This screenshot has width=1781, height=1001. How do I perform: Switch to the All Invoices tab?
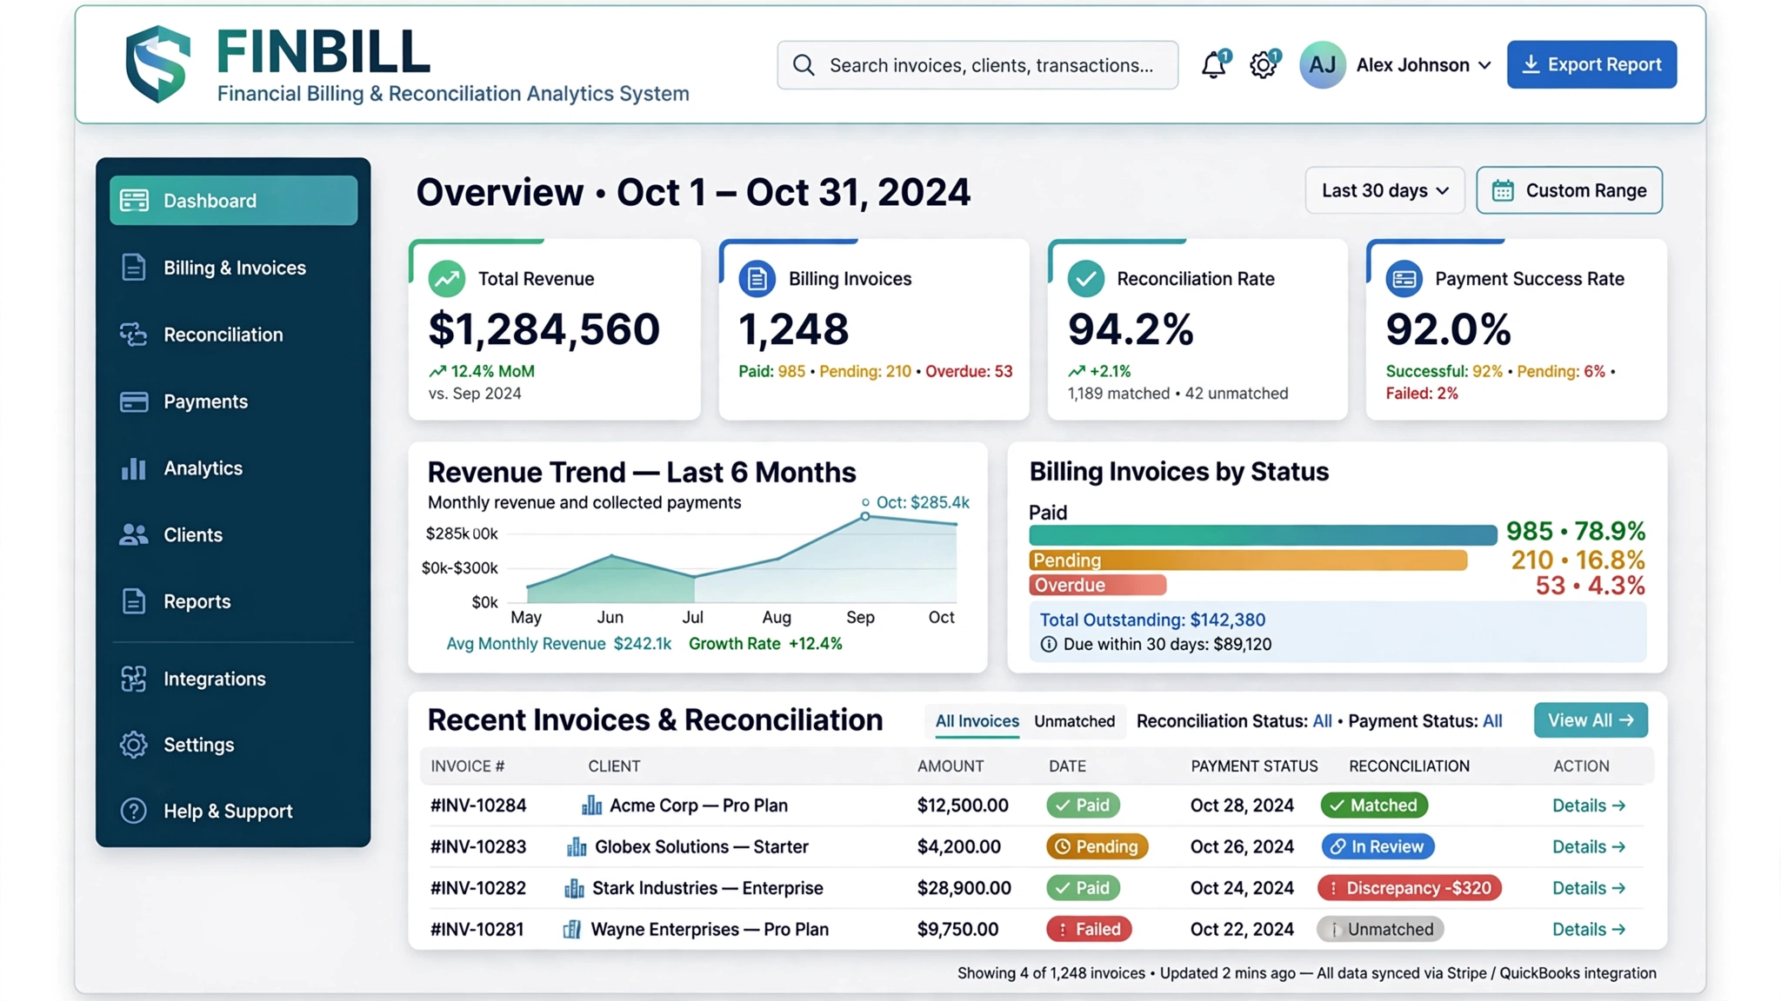click(977, 721)
